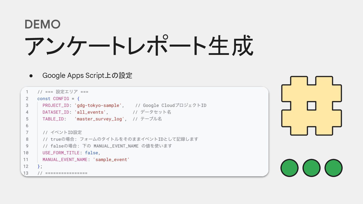This screenshot has height=204, width=363.
Task: Click the bullet 'Google Apps Script上の設定'
Action: (87, 75)
